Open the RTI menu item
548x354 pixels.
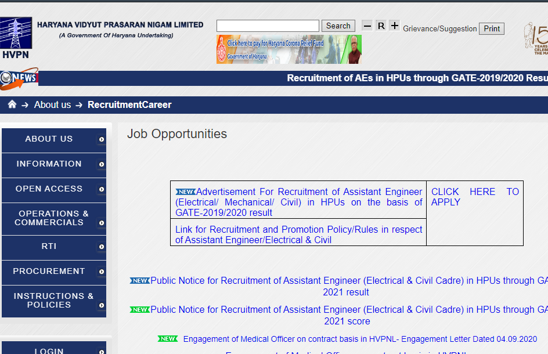coord(54,247)
